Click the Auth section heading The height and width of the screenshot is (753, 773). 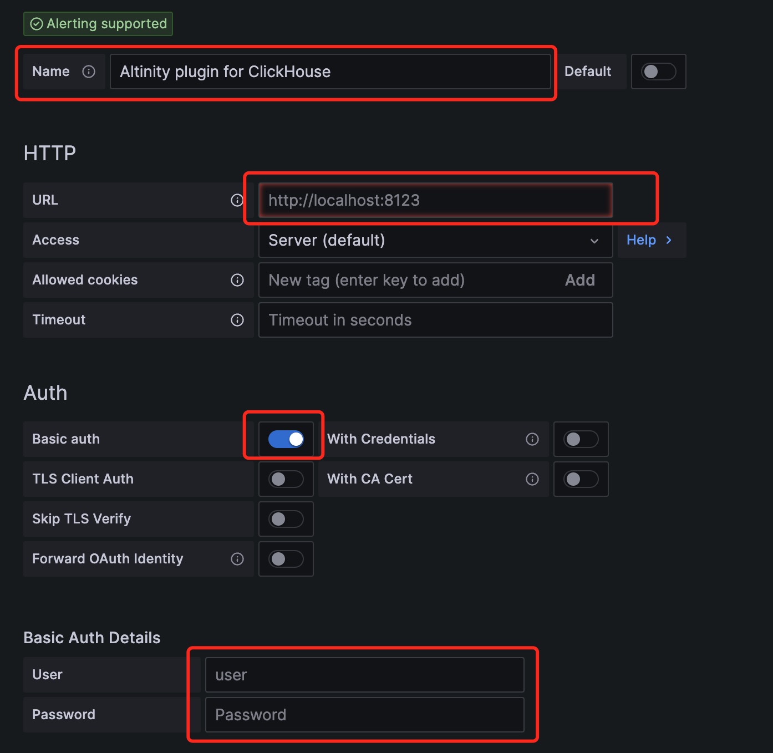[45, 393]
